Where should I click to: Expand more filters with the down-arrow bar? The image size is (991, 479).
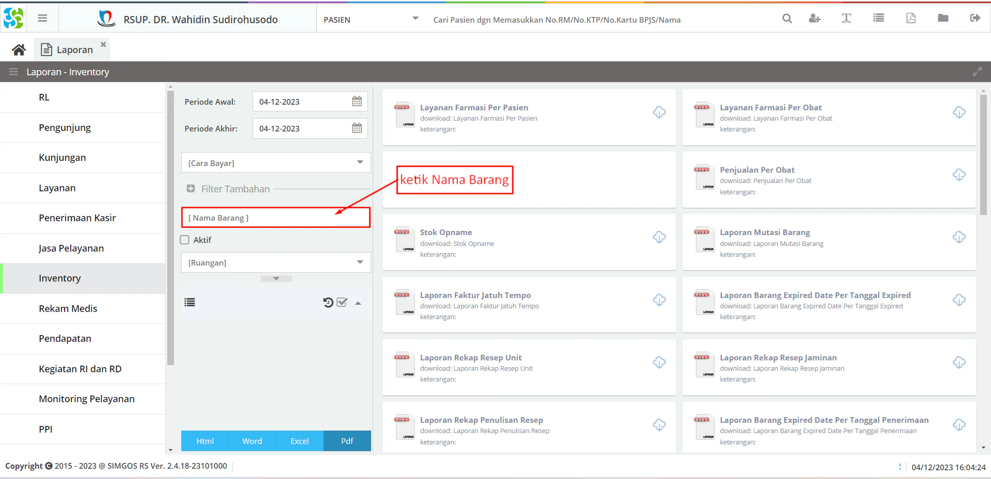[x=276, y=278]
